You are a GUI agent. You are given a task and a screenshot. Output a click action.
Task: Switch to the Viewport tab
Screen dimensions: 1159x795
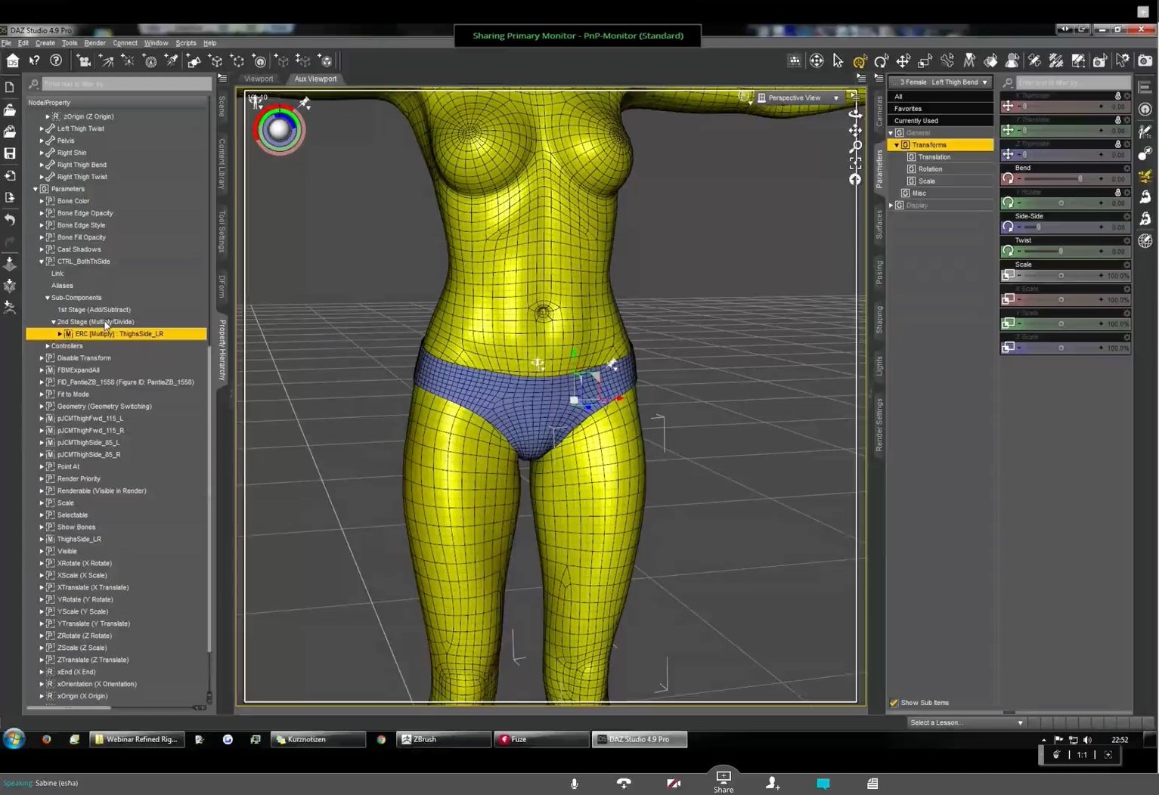pos(259,79)
